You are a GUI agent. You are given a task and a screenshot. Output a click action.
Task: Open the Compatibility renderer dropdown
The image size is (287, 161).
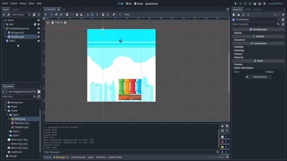tap(277, 4)
